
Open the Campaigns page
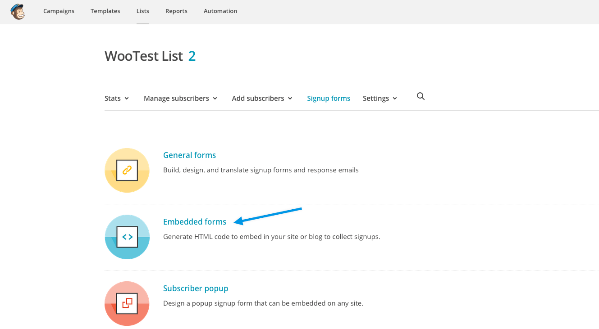[59, 11]
